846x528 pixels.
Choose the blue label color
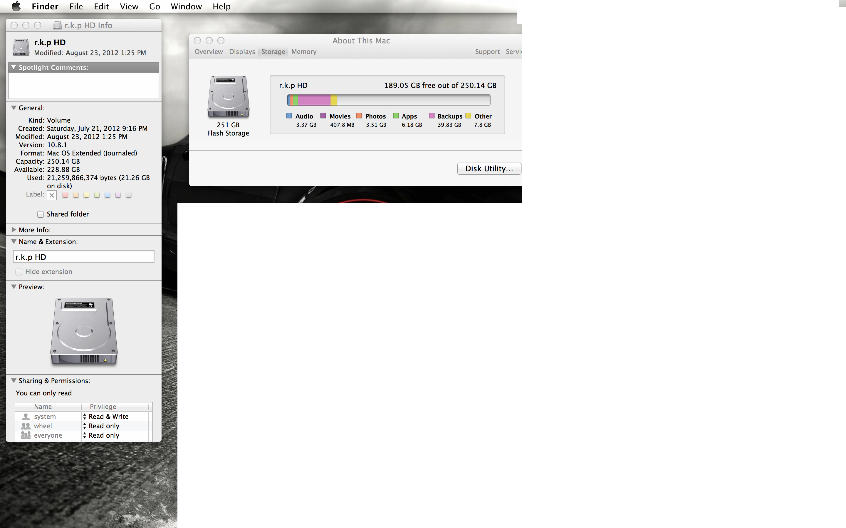click(107, 195)
